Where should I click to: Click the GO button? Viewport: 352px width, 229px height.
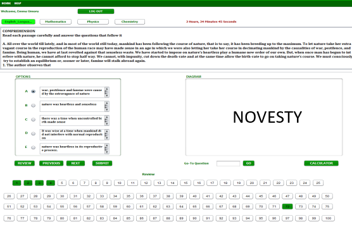coord(249,163)
